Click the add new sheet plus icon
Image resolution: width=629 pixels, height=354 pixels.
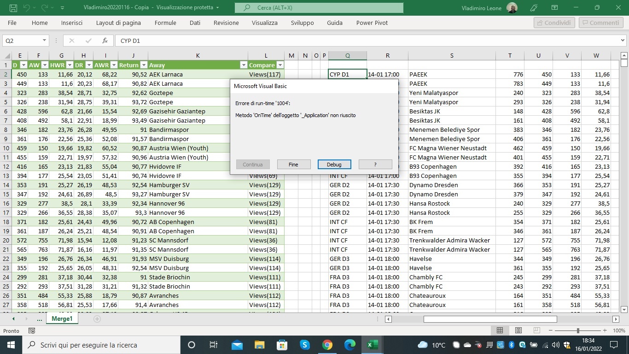tap(97, 319)
